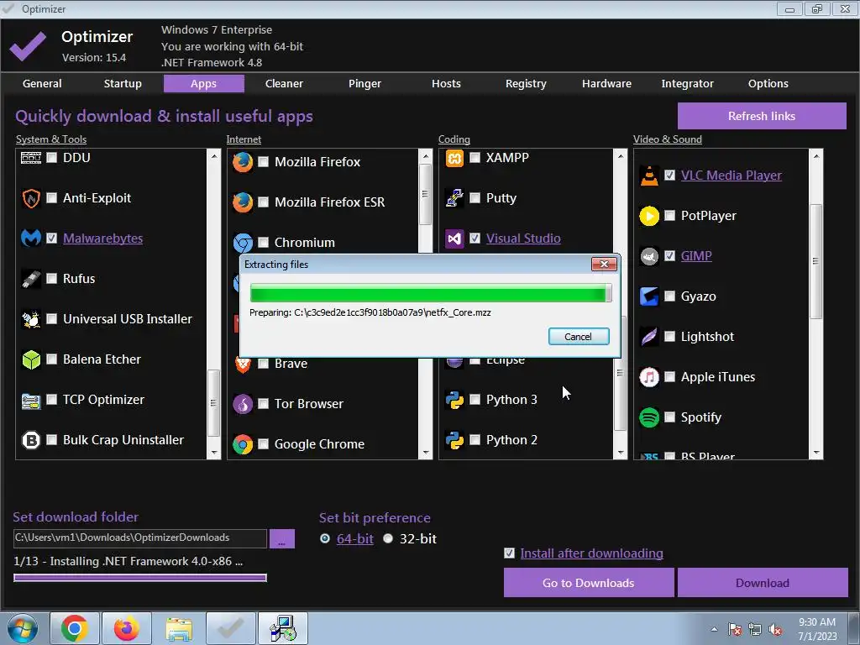Cancel the Extracting files dialog

point(579,337)
